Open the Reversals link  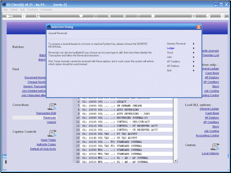[x=50, y=118]
